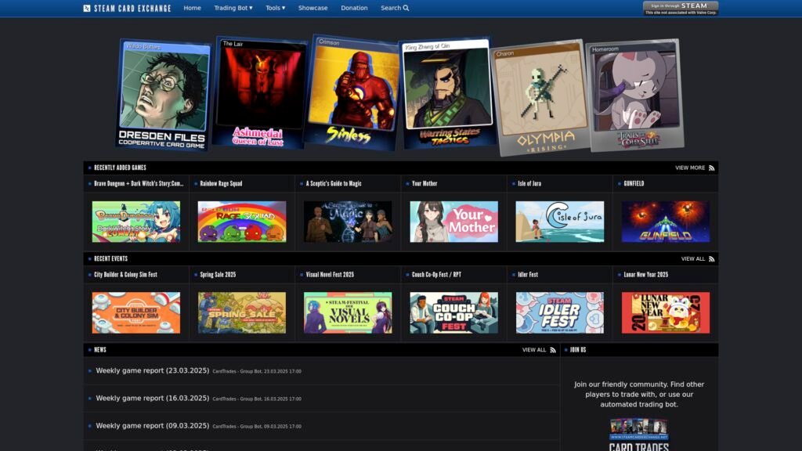The height and width of the screenshot is (451, 802).
Task: Open Weekly game report (23.03.2025)
Action: tap(153, 370)
